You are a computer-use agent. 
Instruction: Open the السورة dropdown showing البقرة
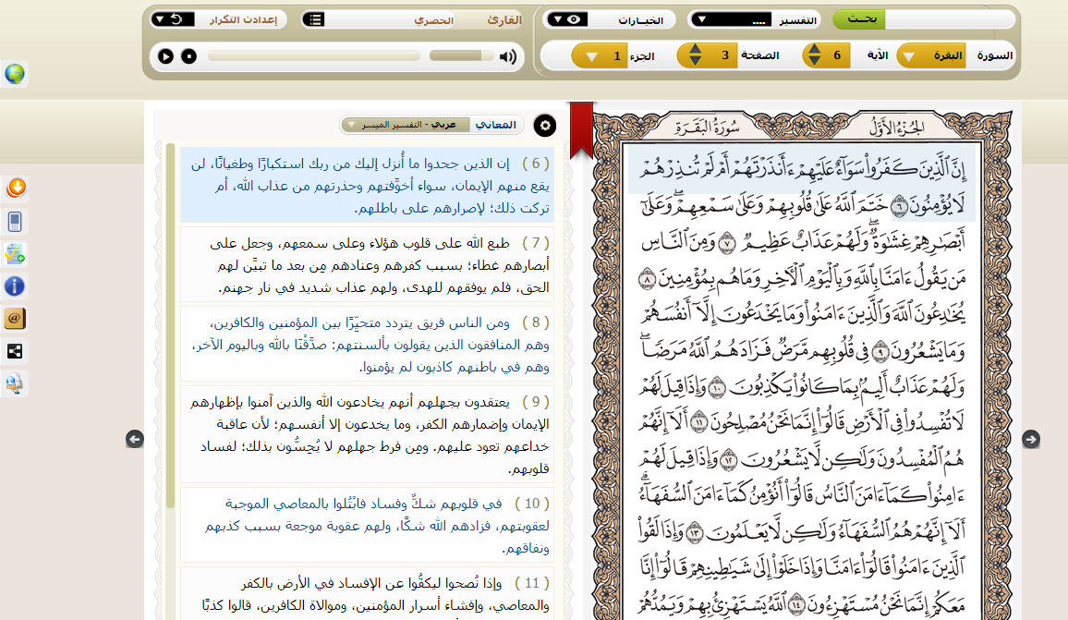[931, 55]
